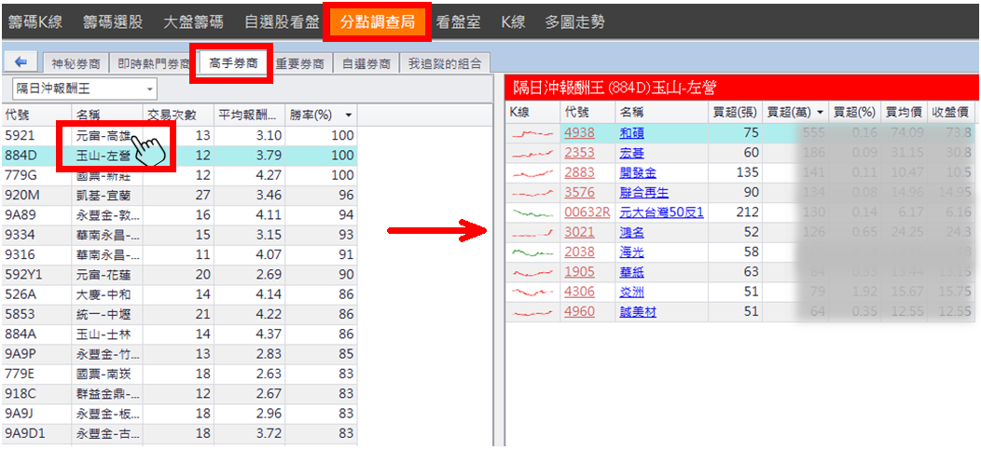Click the 元大台灣50反1 stock link
Viewport: 981px width, 450px height.
[x=660, y=212]
